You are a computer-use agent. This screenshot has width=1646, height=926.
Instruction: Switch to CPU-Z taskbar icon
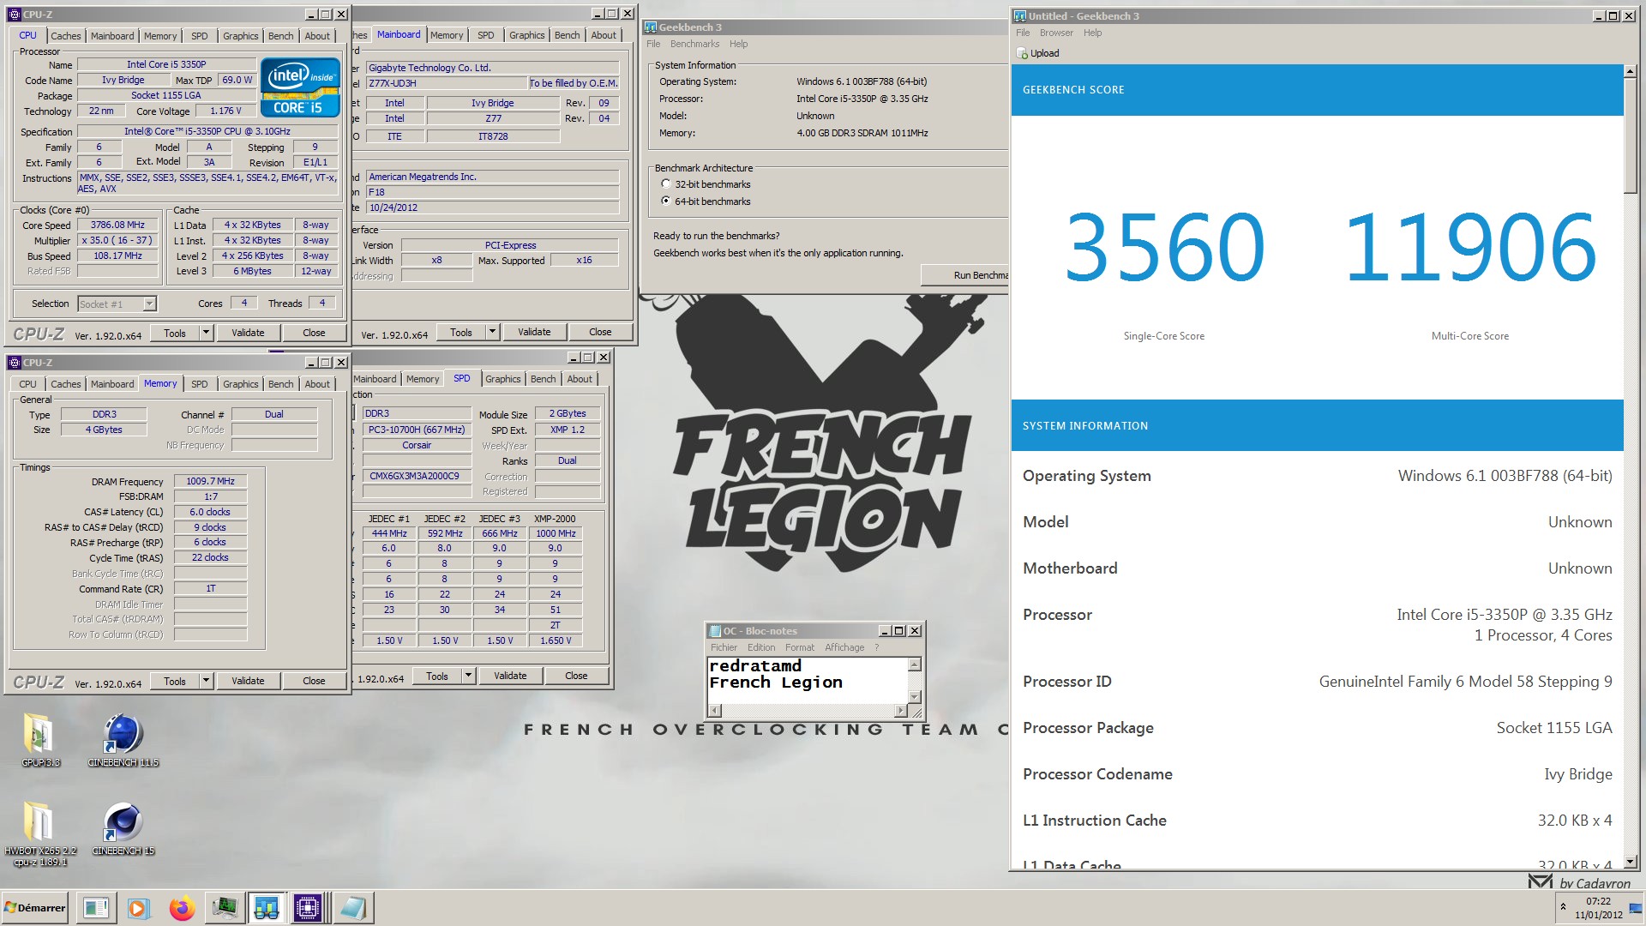coord(308,908)
